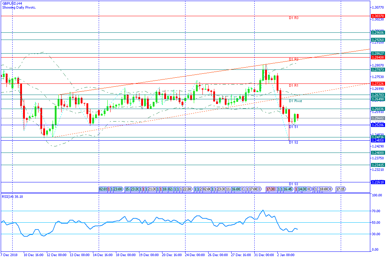Select the D1 S2 support label
The image size is (389, 259).
[294, 142]
